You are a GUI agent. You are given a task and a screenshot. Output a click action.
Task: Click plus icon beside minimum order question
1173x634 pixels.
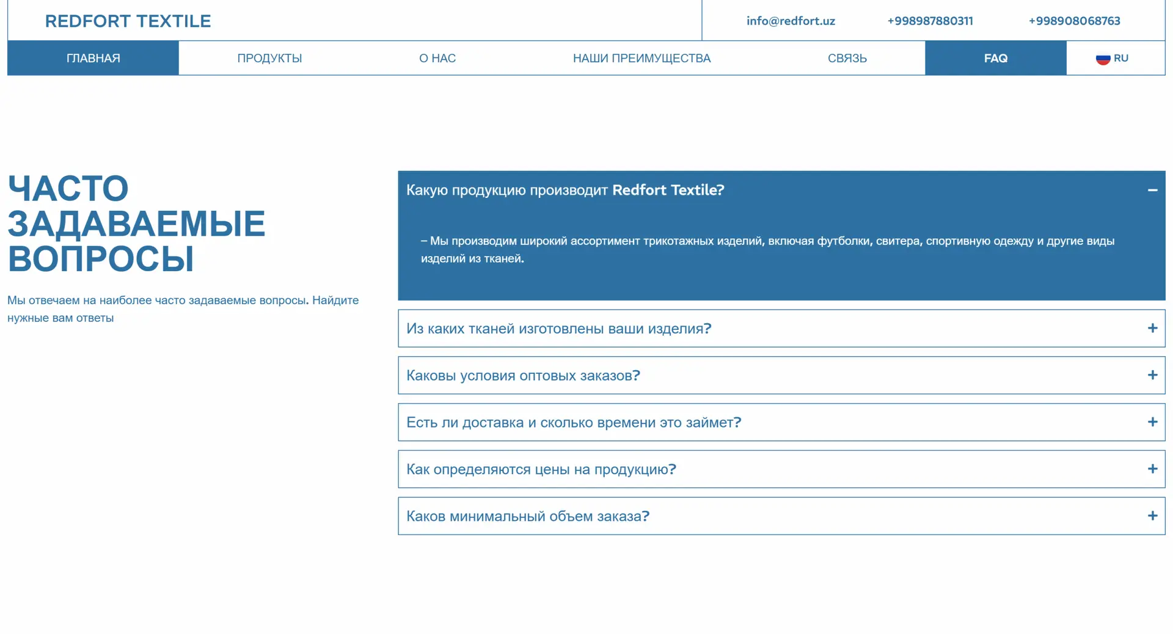coord(1152,516)
